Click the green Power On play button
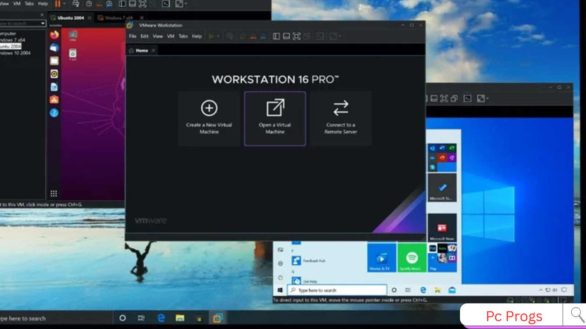This screenshot has height=329, width=586. click(211, 36)
